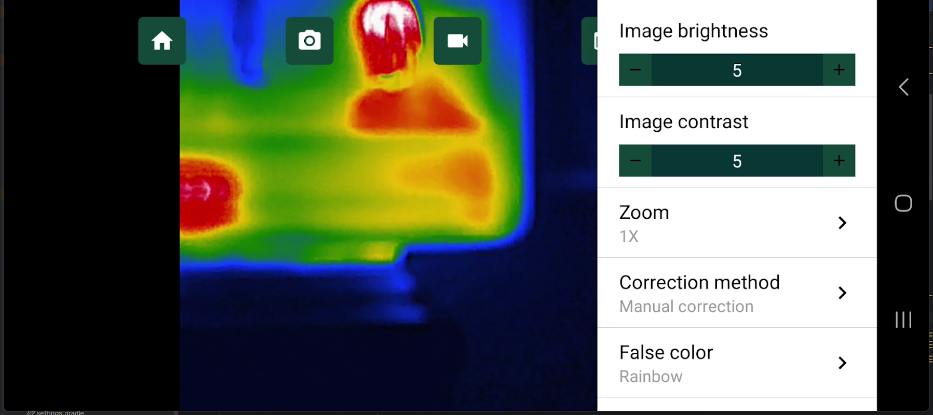Tap the image contrast value 5
Screen dimensions: 933x415
[737, 161]
